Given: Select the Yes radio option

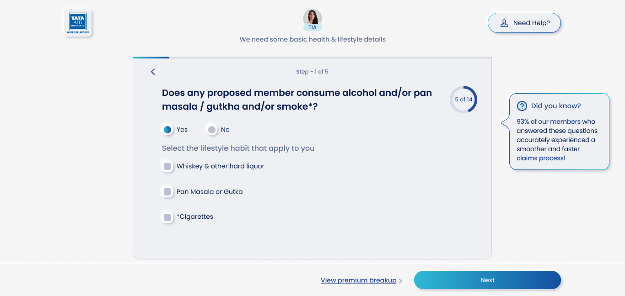Looking at the screenshot, I should pos(167,130).
